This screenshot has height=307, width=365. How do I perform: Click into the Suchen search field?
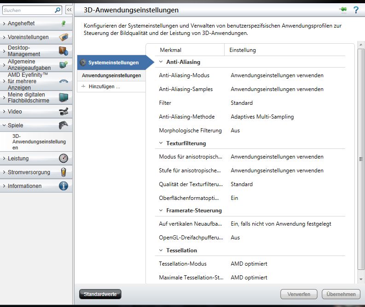(29, 10)
